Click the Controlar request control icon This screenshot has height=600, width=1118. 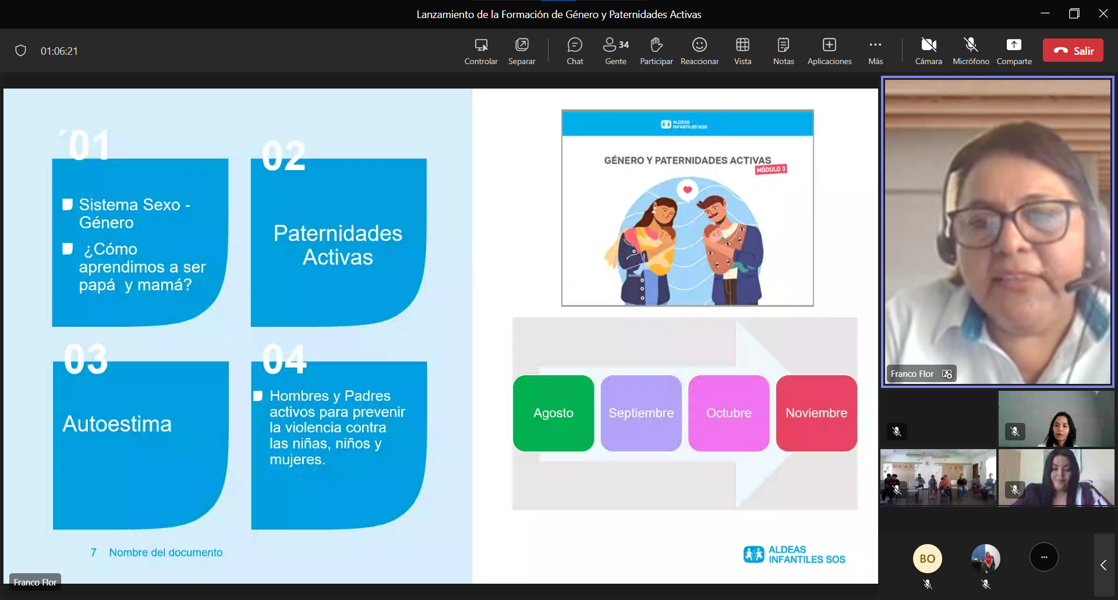click(x=481, y=51)
